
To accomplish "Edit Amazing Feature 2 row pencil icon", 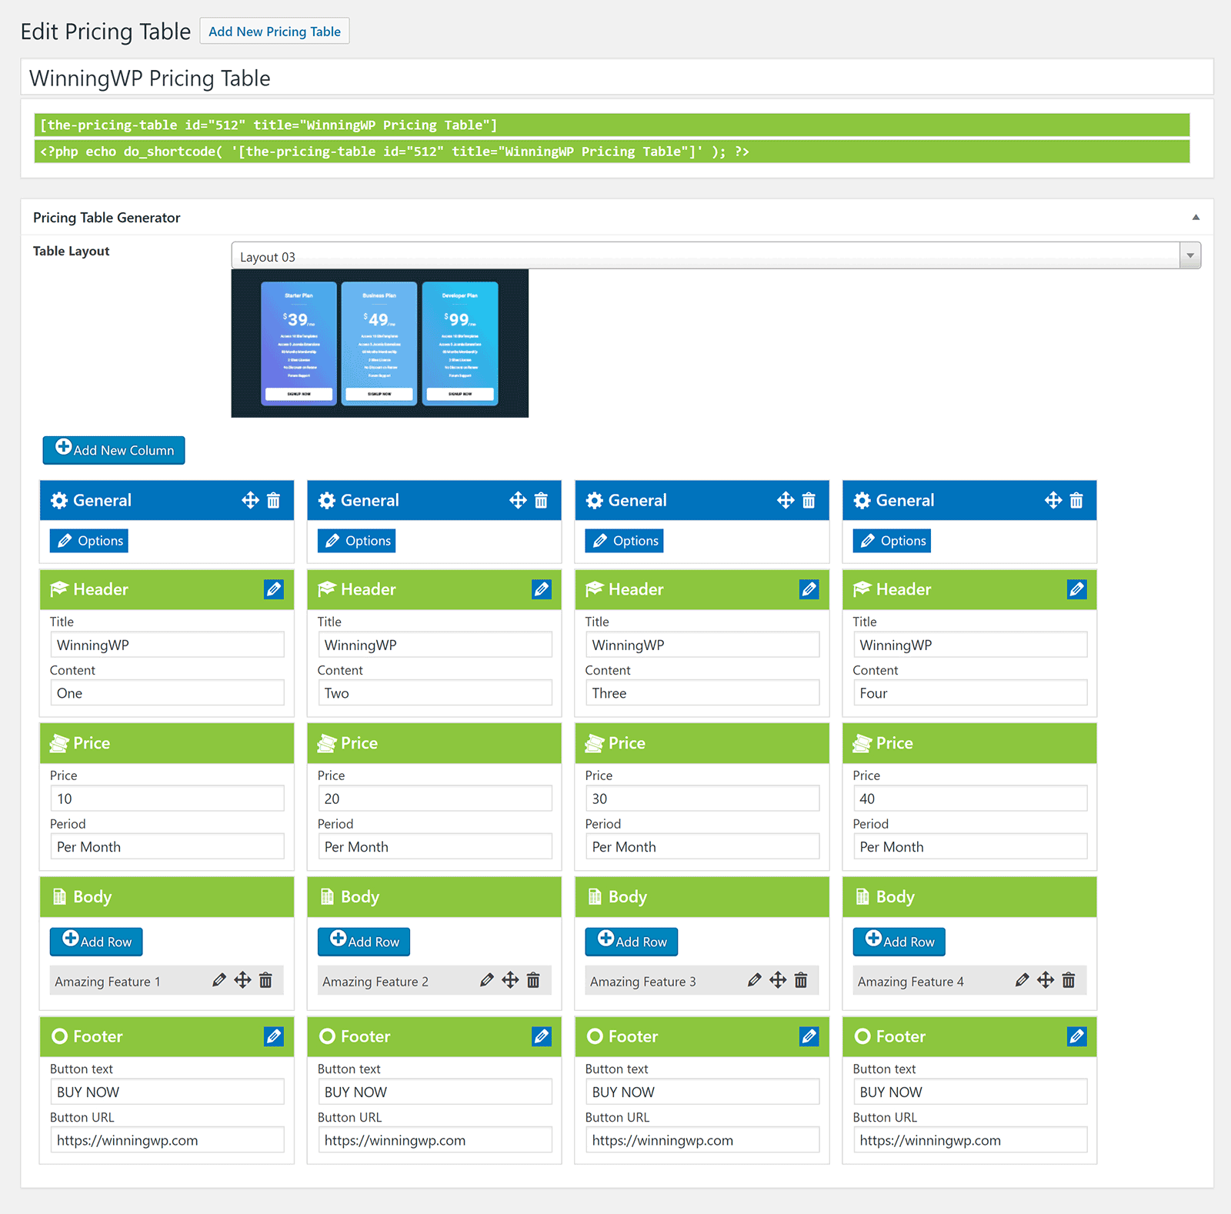I will pyautogui.click(x=487, y=980).
